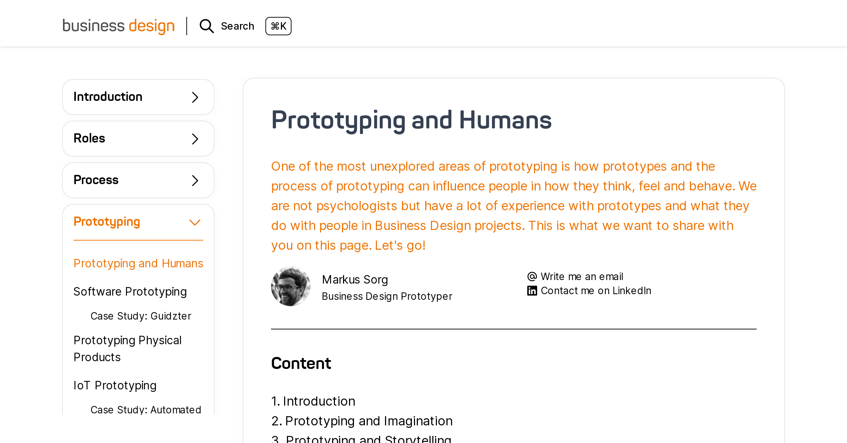Click the email icon next to Write me

click(532, 277)
